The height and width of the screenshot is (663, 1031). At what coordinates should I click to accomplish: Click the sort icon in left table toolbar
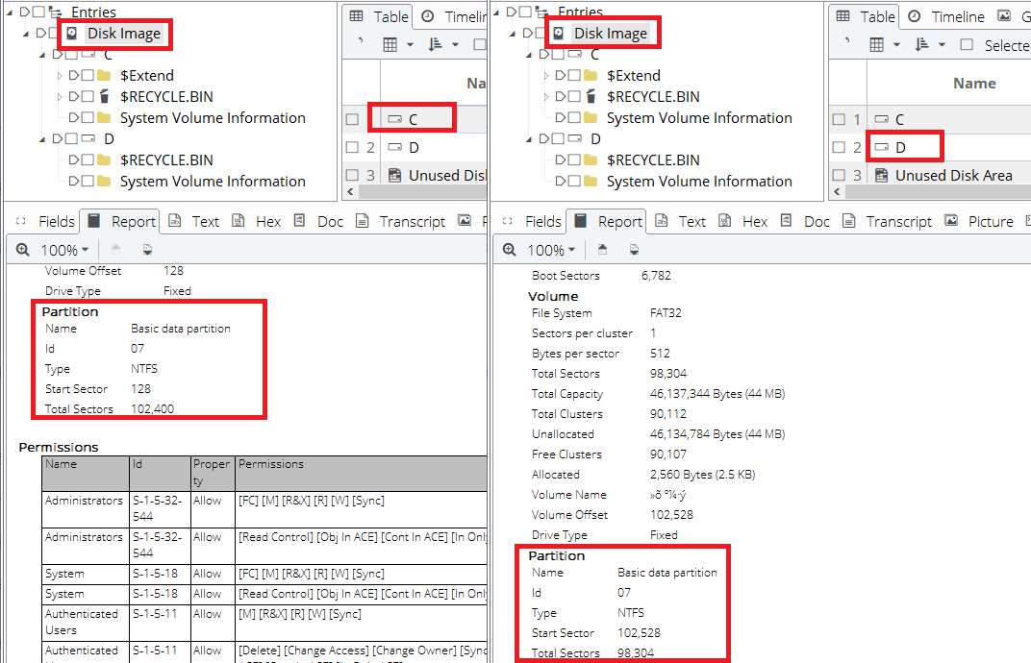tap(435, 45)
